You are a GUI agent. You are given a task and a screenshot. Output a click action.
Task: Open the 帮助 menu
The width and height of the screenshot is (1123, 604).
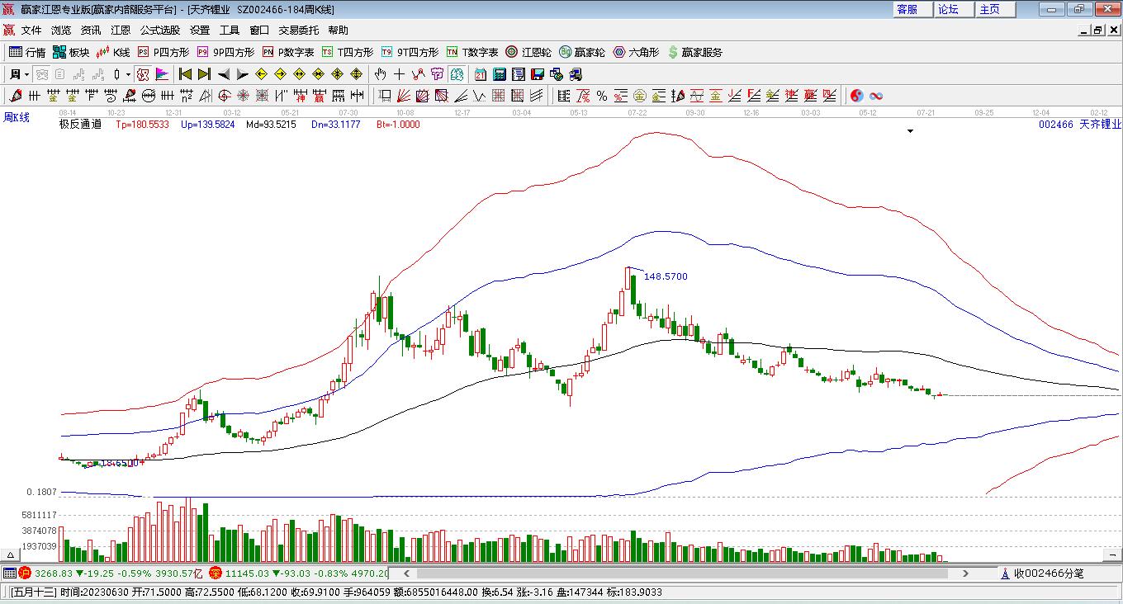[x=338, y=30]
